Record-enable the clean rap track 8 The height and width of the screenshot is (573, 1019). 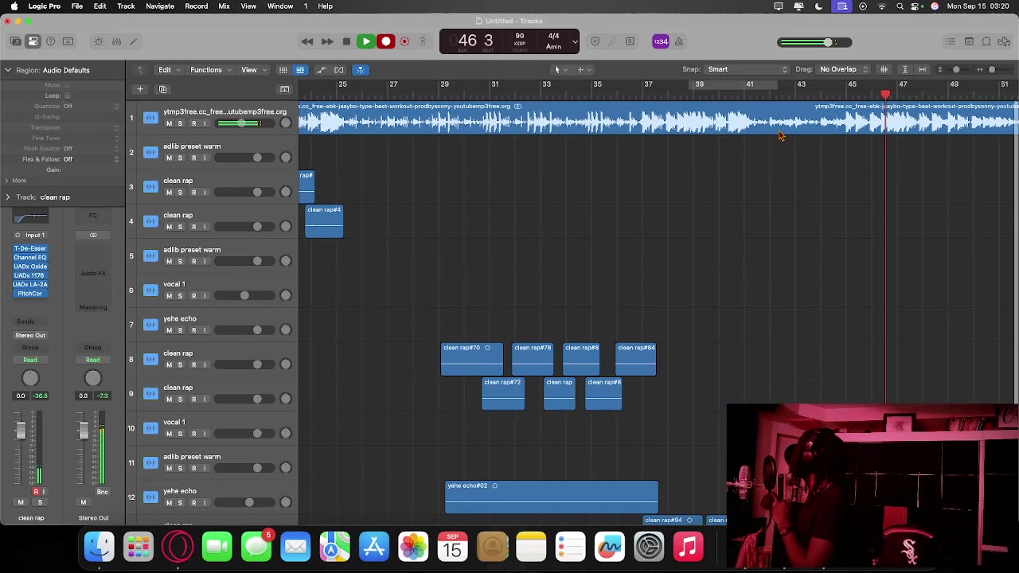pyautogui.click(x=193, y=364)
